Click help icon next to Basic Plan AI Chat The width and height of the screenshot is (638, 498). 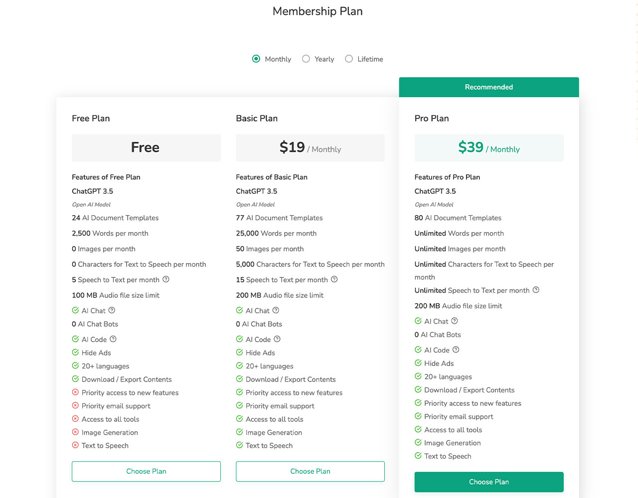pyautogui.click(x=276, y=310)
